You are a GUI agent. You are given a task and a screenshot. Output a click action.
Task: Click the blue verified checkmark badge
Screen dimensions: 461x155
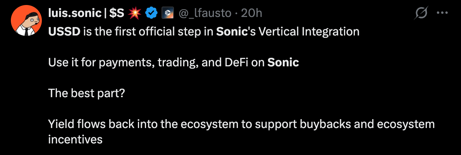[x=151, y=13]
